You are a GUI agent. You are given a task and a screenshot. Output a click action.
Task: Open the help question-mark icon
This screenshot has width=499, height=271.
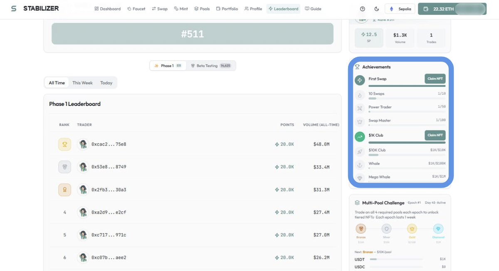[x=363, y=9]
